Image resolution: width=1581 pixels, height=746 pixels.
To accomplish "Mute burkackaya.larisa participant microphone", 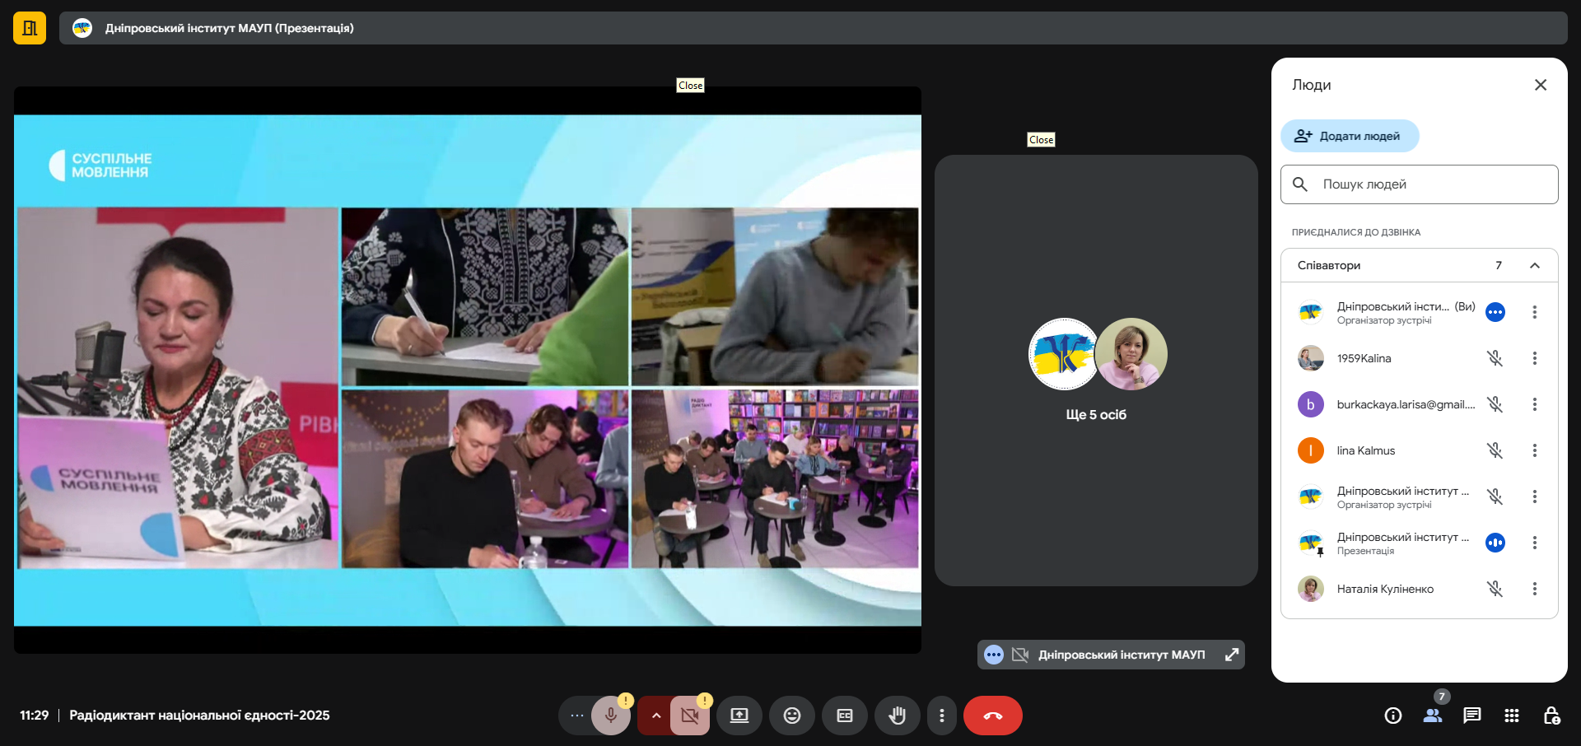I will point(1495,404).
